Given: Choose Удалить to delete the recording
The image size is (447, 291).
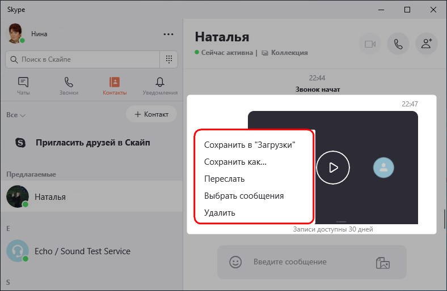Looking at the screenshot, I should point(220,213).
